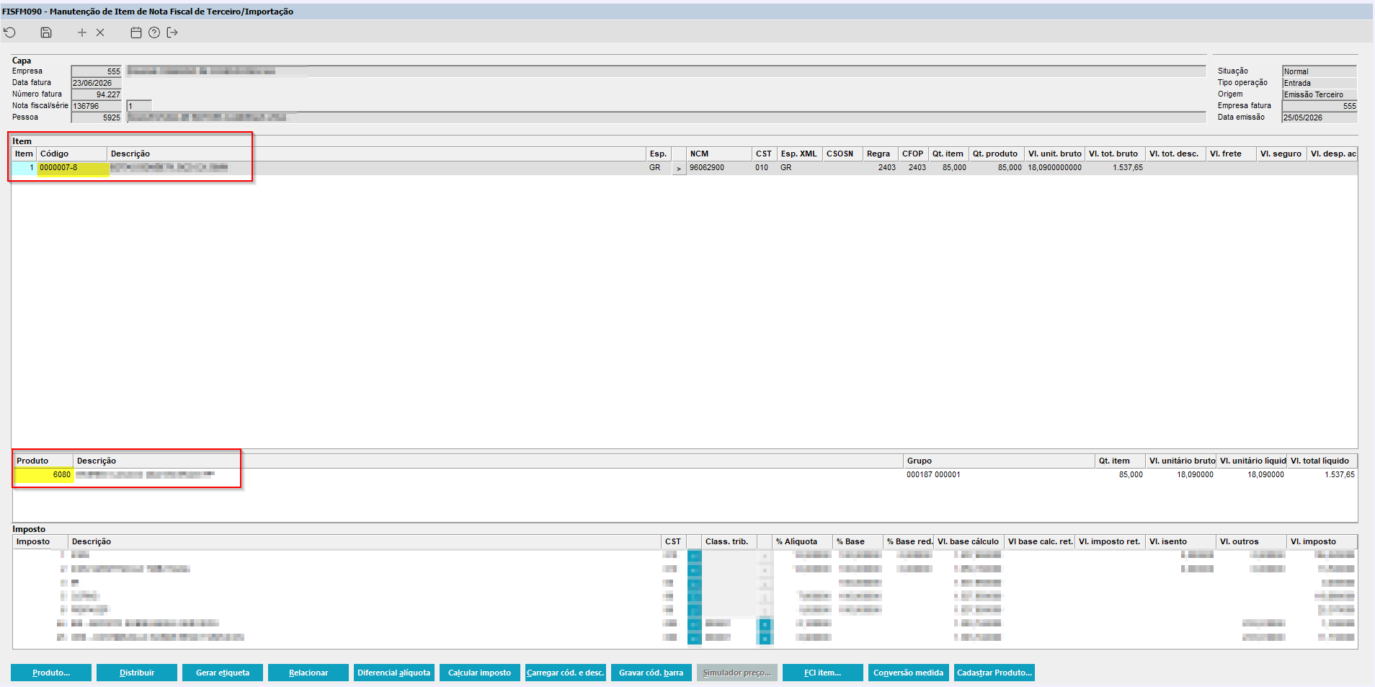
Task: Click the Vl. unitário líquido column header
Action: [1252, 461]
